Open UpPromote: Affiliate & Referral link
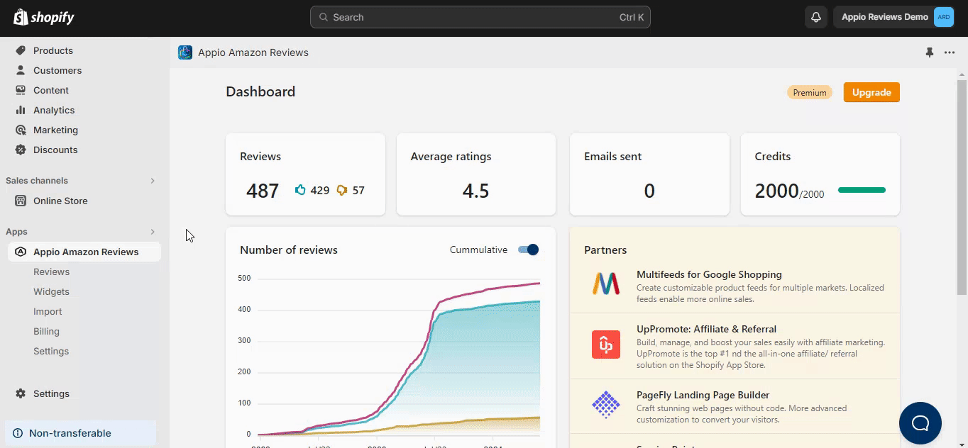The height and width of the screenshot is (448, 968). tap(706, 329)
